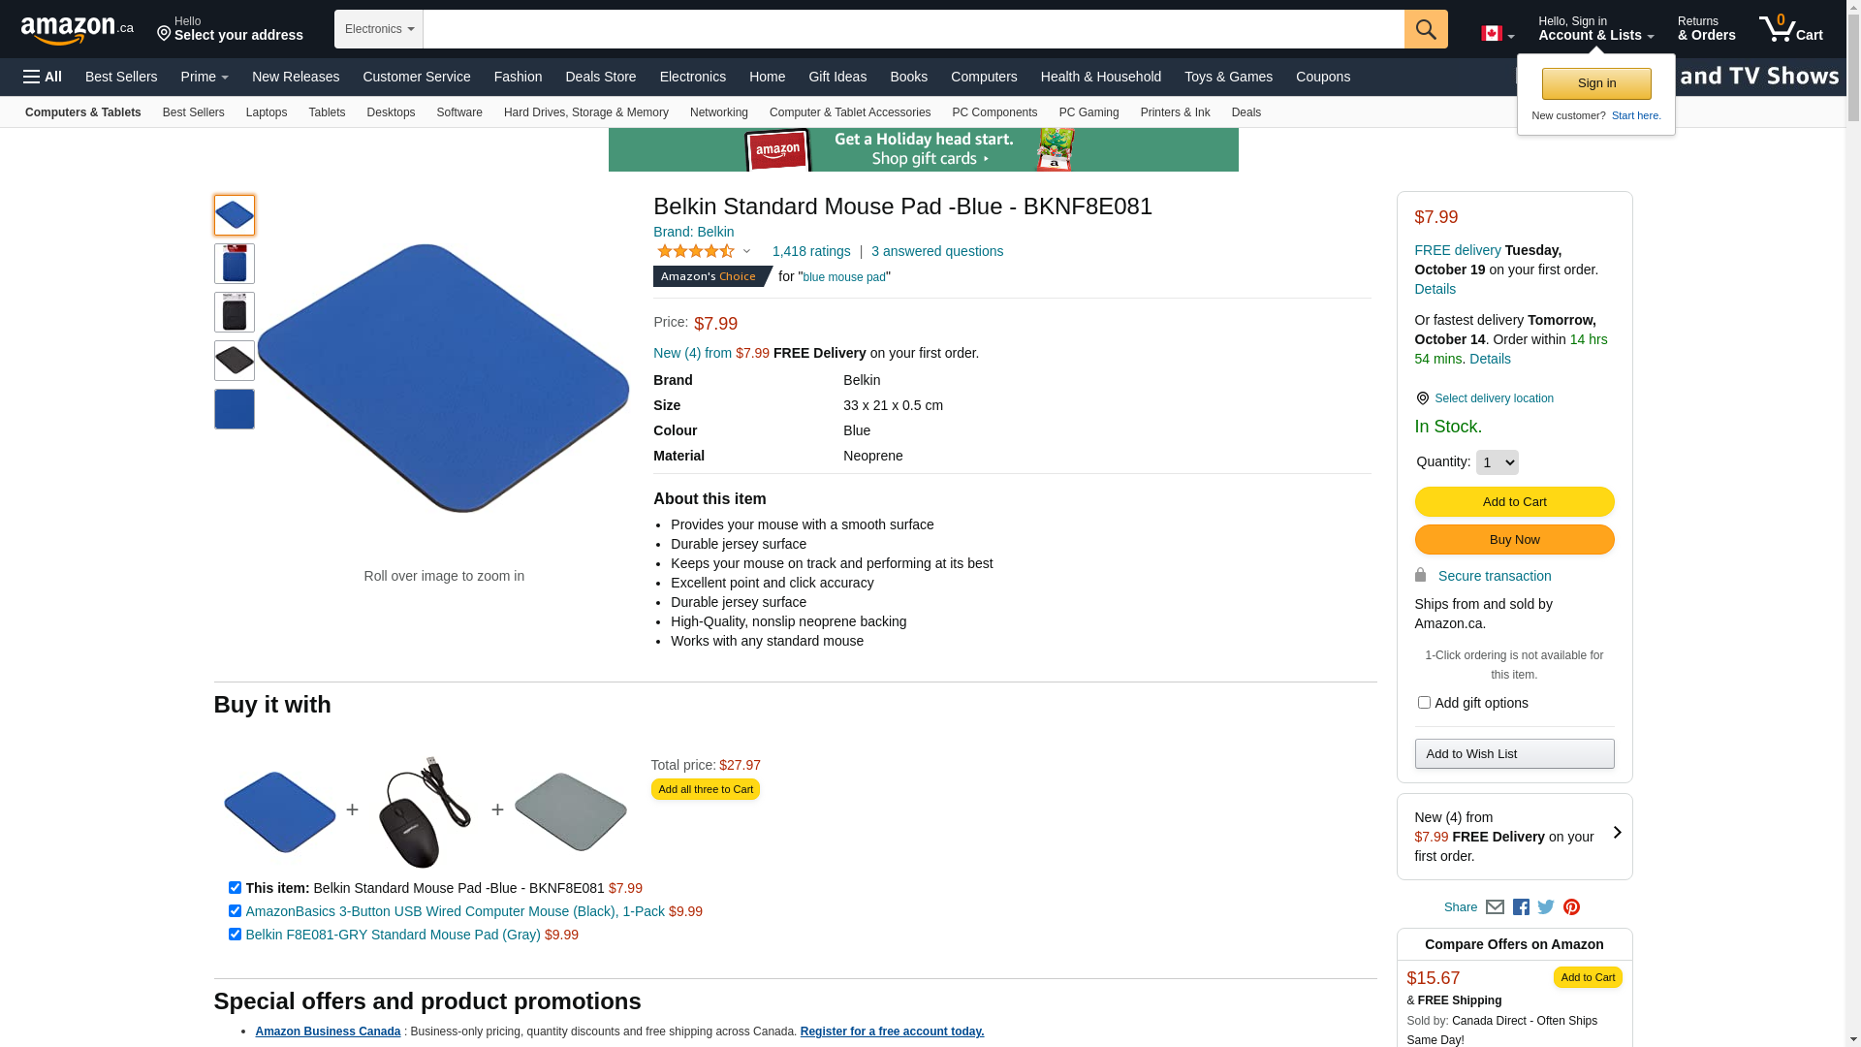The width and height of the screenshot is (1861, 1047).
Task: Share the product via Facebook icon
Action: [1521, 907]
